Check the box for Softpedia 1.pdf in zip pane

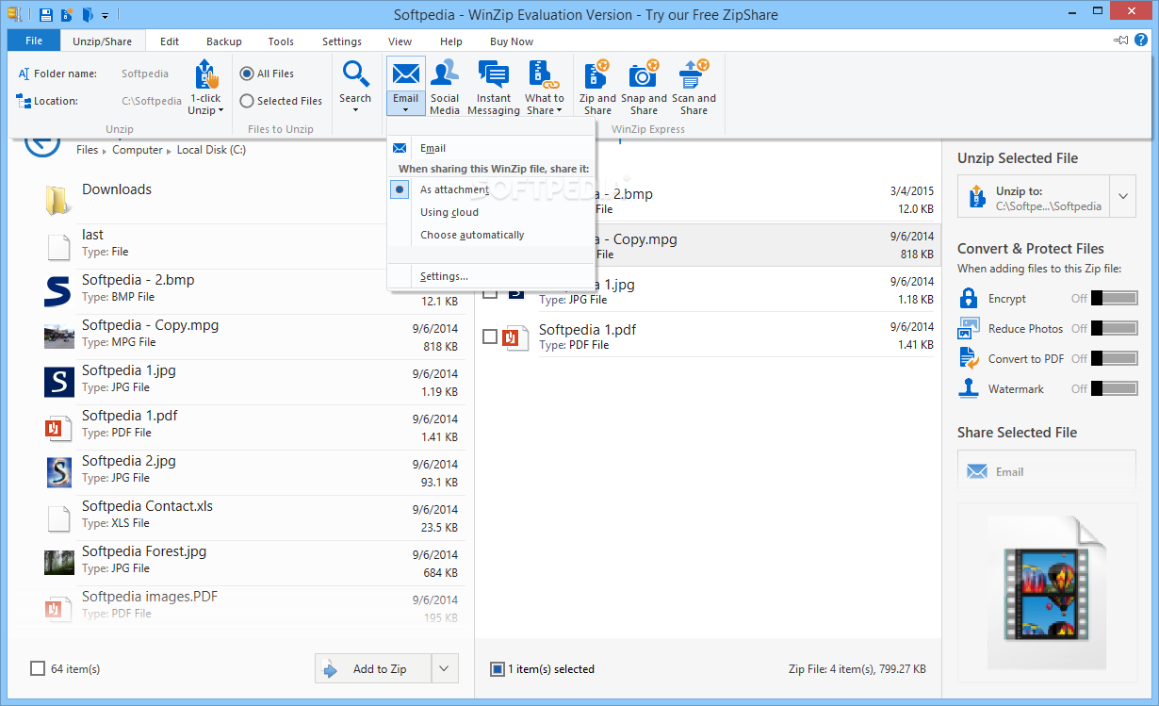490,337
